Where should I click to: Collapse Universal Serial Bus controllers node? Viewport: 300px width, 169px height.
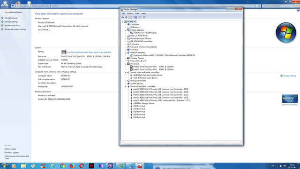(126, 86)
